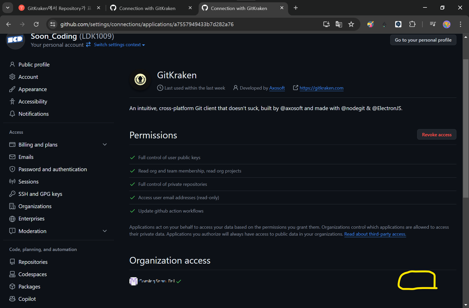Image resolution: width=469 pixels, height=308 pixels.
Task: Click the Accessibility figure icon
Action: pos(12,101)
